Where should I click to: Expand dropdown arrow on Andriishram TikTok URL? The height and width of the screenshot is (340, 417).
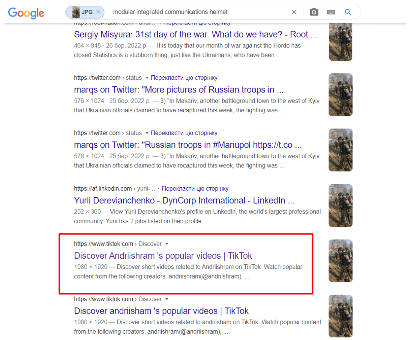167,244
